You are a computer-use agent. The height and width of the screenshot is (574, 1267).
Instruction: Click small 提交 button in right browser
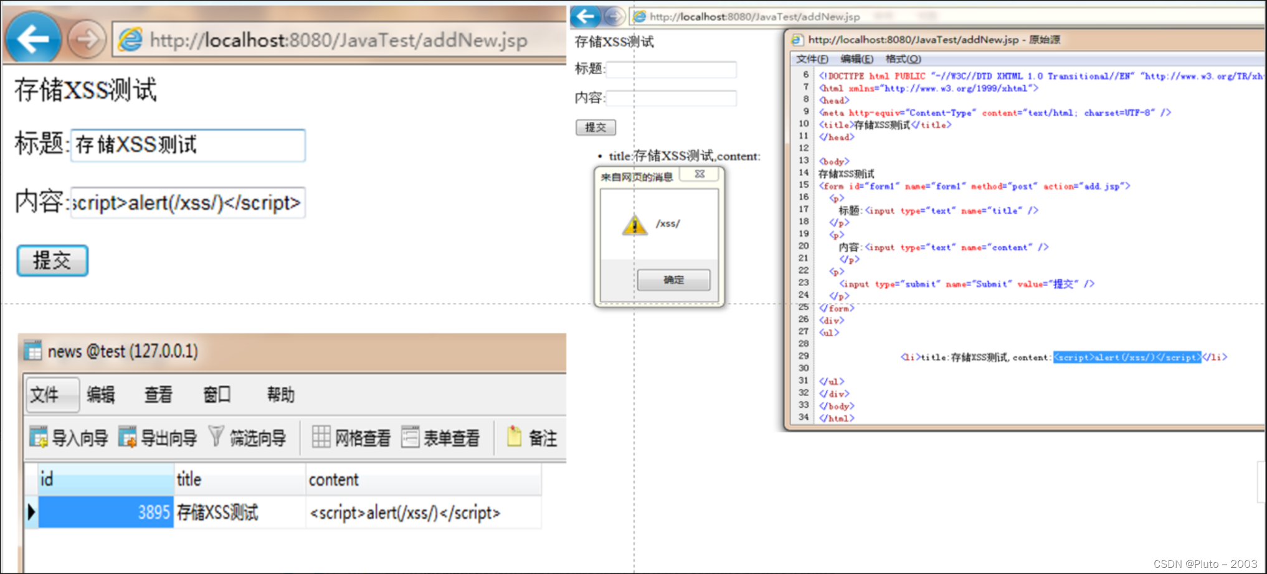click(x=596, y=127)
